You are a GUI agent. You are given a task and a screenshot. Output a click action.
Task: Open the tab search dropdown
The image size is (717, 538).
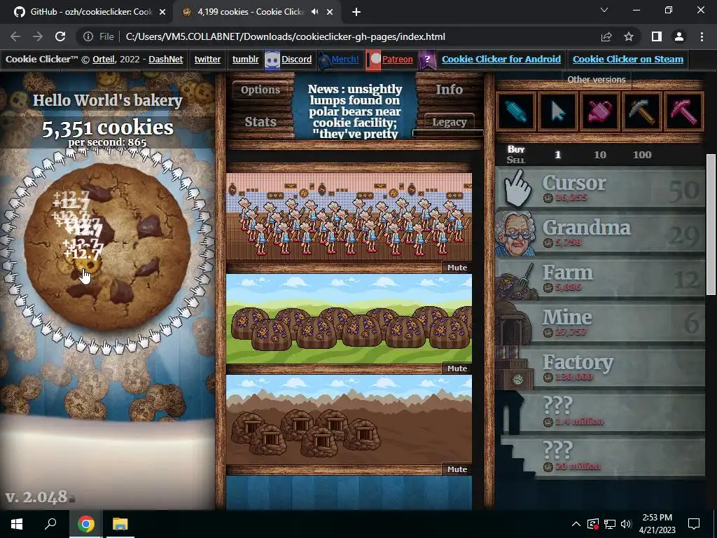[604, 10]
